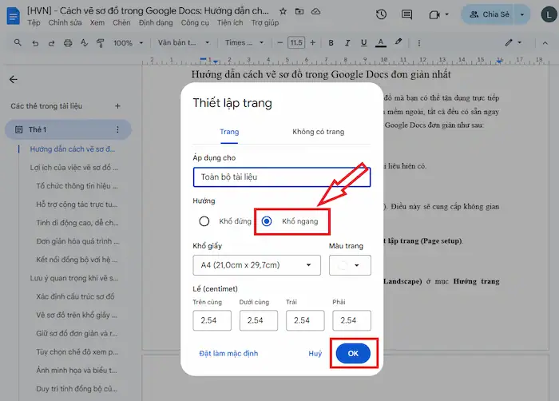Open Times font dropdown
Viewport: 559px width, 401px height.
(244, 43)
